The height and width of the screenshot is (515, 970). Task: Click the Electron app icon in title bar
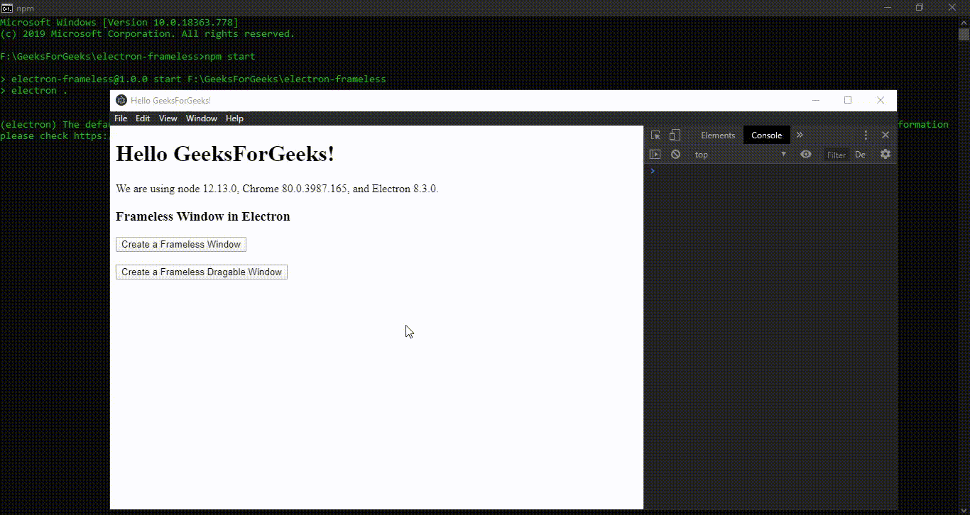pos(121,100)
